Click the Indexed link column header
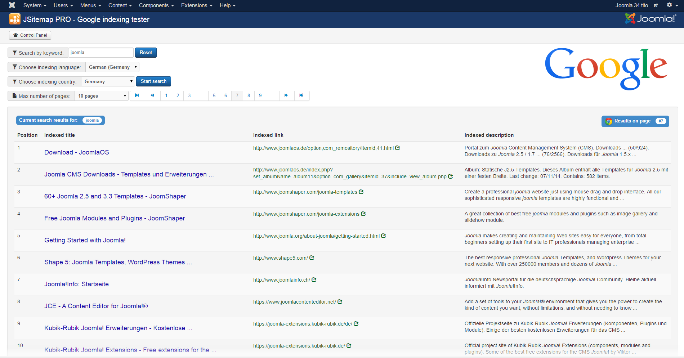Viewport: 684px width, 358px height. click(268, 135)
